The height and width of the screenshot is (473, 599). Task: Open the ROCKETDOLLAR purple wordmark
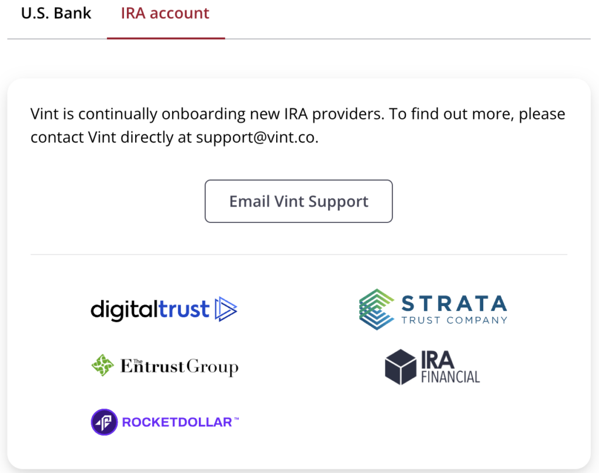pyautogui.click(x=177, y=422)
